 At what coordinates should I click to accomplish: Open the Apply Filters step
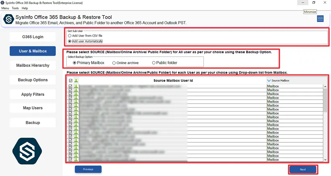point(33,94)
